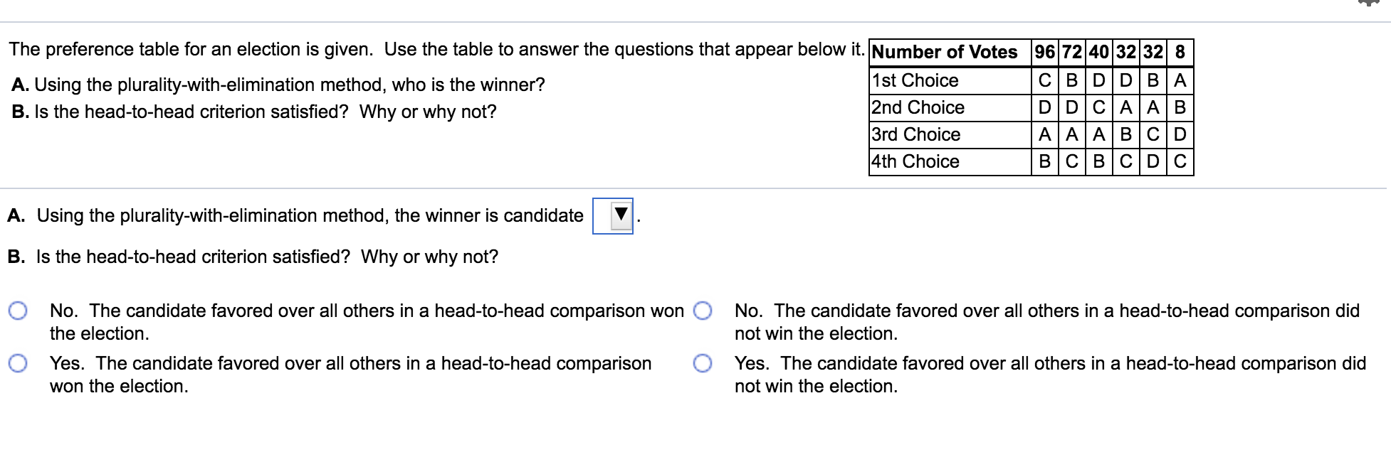
Task: Click the answer text 'Yes... comparison won the election'
Action: click(x=350, y=375)
